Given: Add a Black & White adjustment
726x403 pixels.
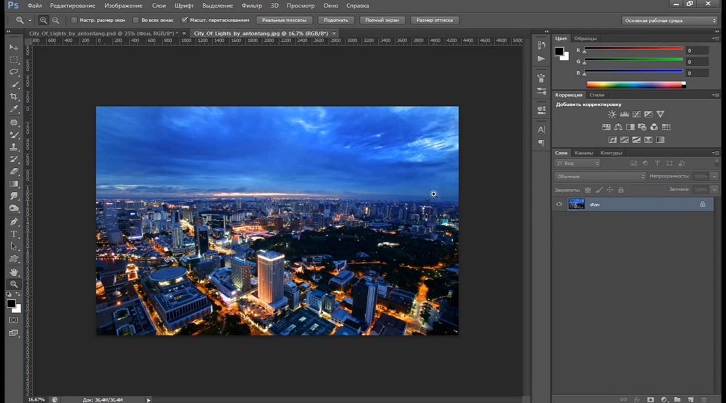Looking at the screenshot, I should click(x=630, y=127).
